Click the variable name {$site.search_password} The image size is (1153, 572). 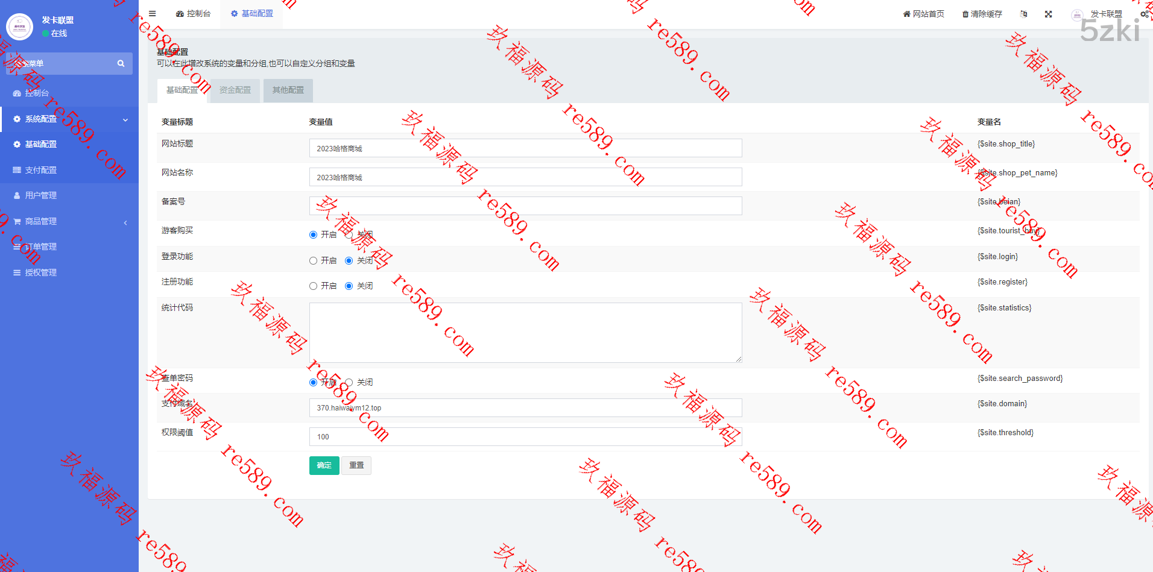pos(1020,379)
